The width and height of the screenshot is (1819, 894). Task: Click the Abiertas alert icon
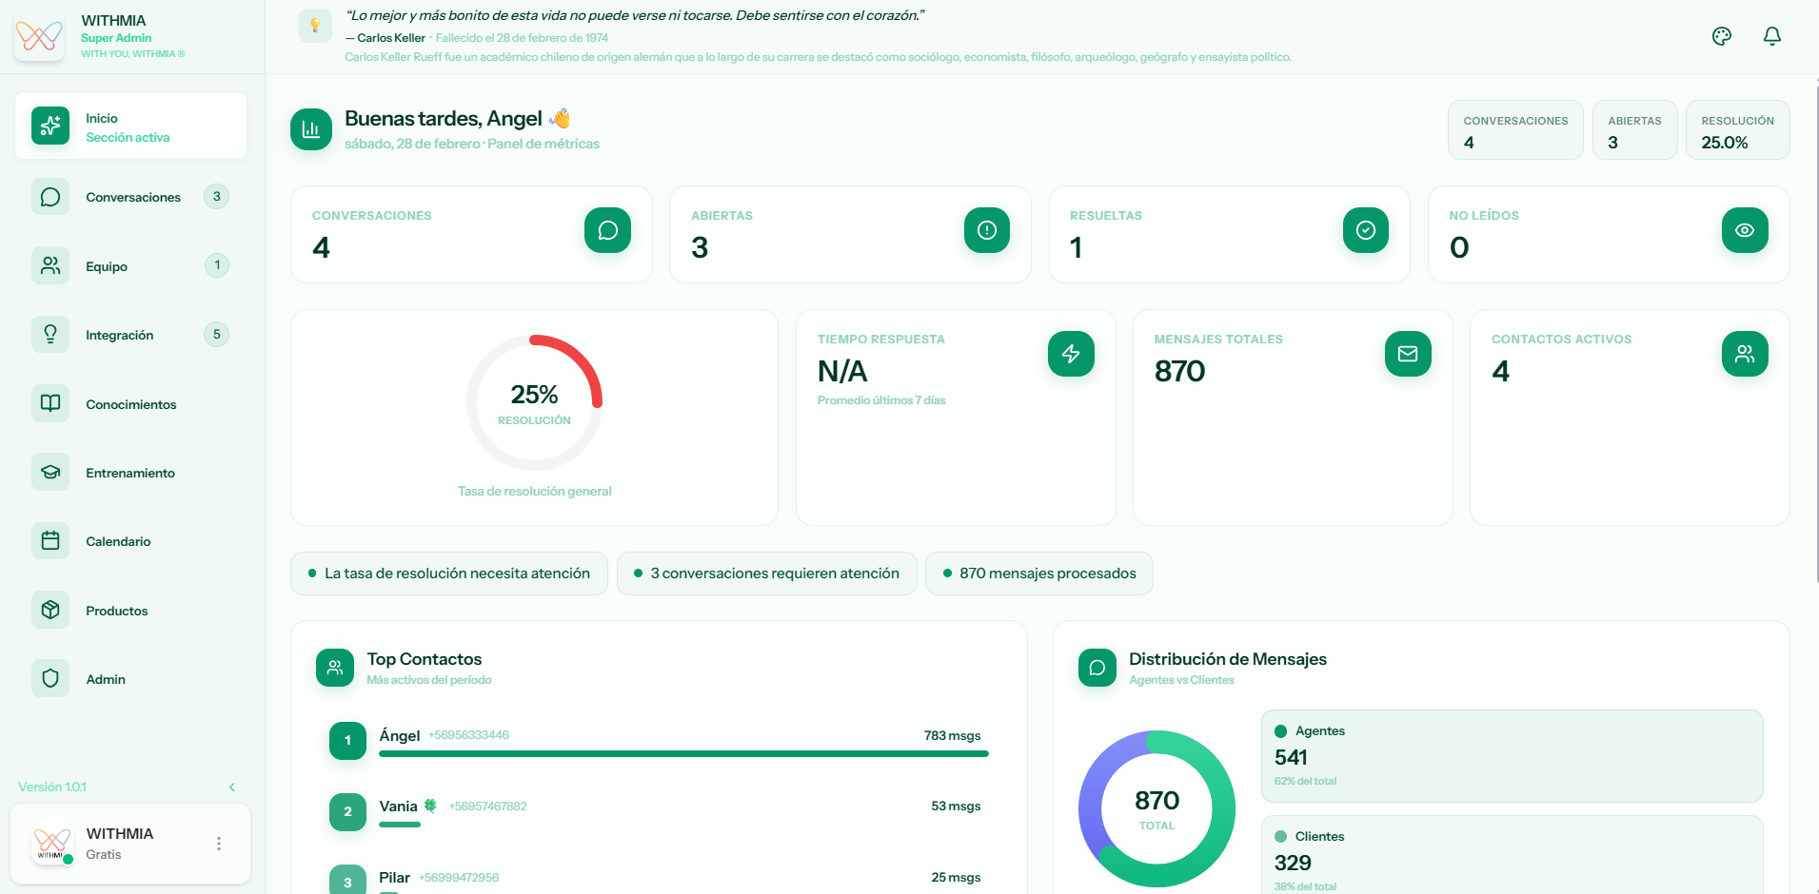986,230
